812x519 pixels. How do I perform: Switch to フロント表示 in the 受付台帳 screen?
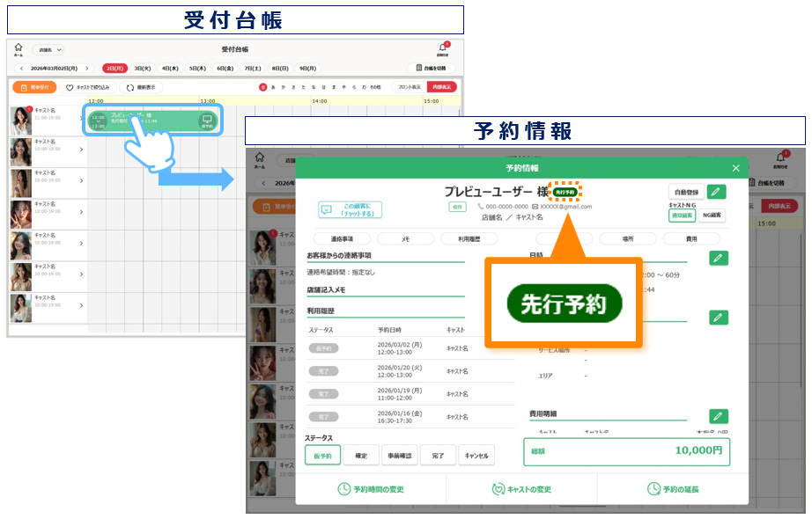pos(409,87)
